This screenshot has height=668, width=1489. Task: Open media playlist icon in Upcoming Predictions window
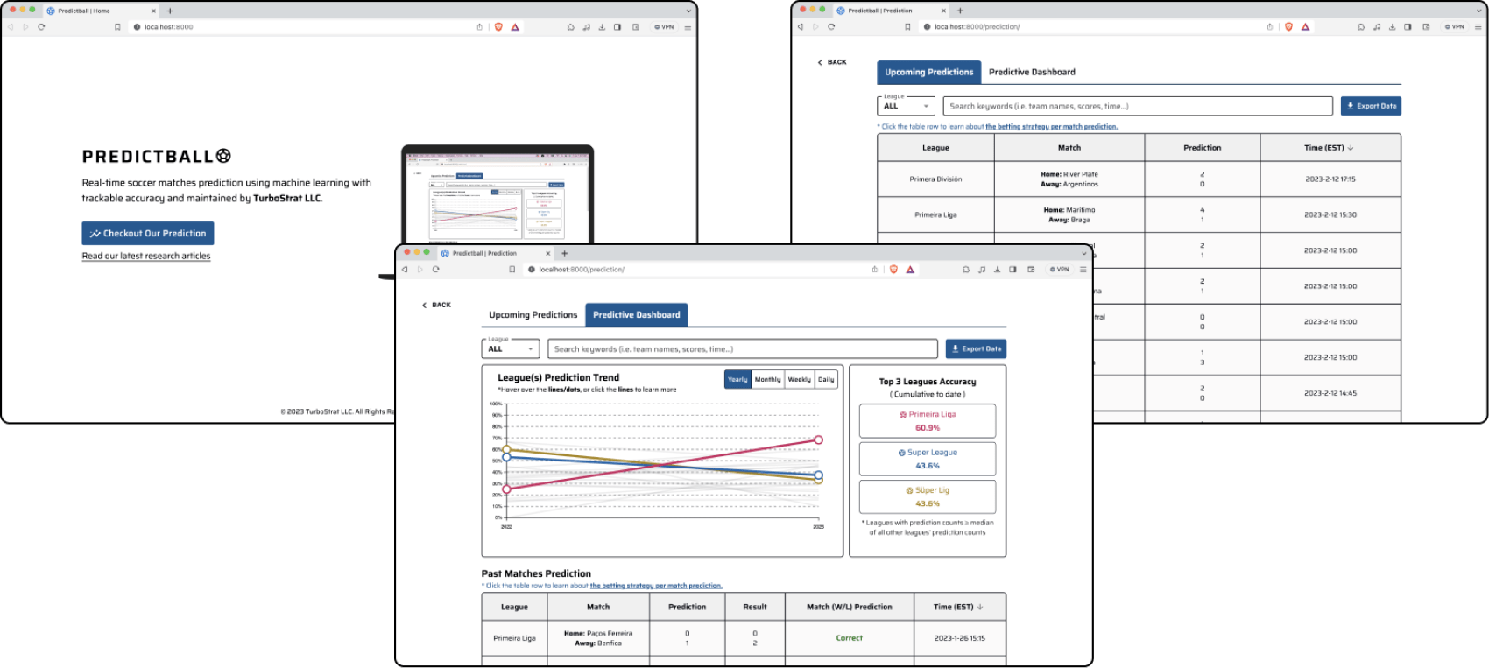1377,27
